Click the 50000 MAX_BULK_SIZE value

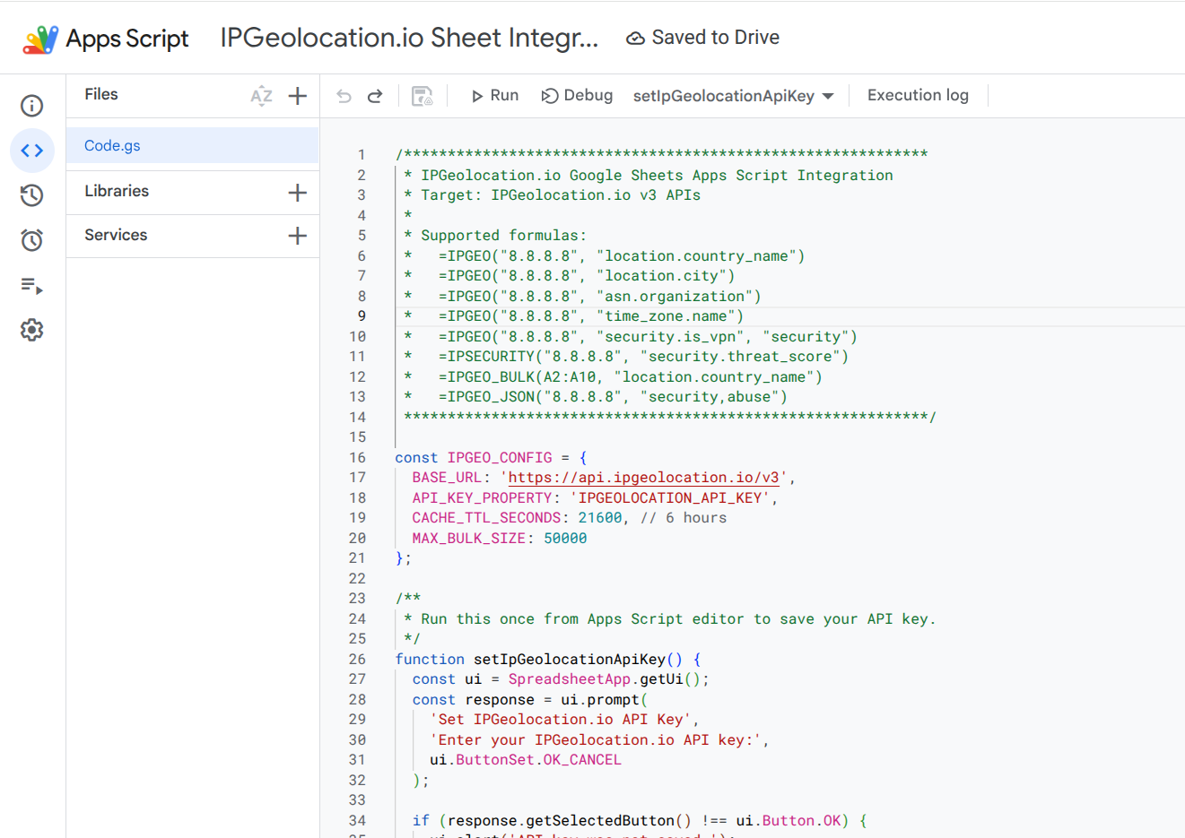[565, 539]
